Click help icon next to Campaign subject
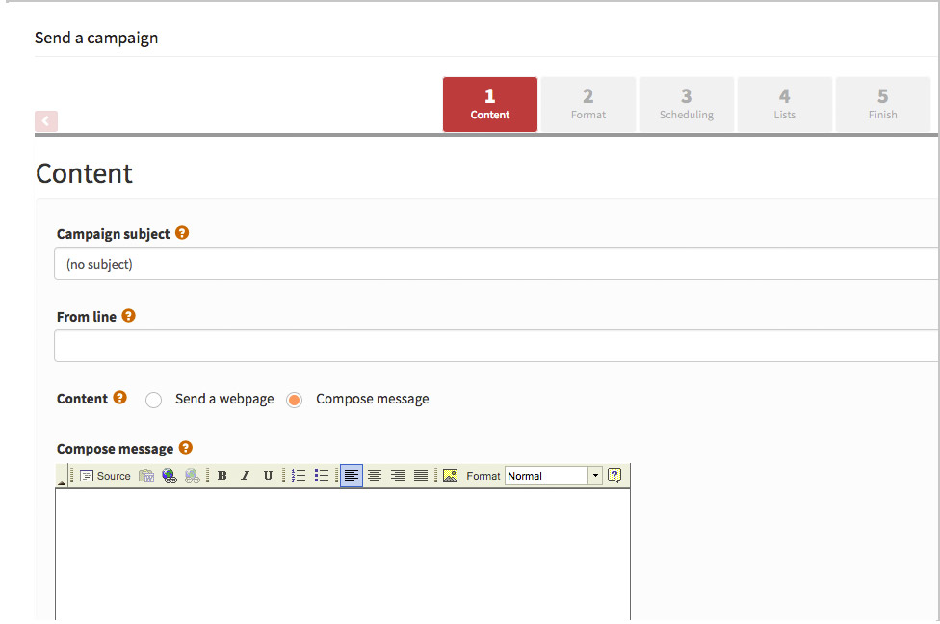The width and height of the screenshot is (940, 624). [182, 233]
